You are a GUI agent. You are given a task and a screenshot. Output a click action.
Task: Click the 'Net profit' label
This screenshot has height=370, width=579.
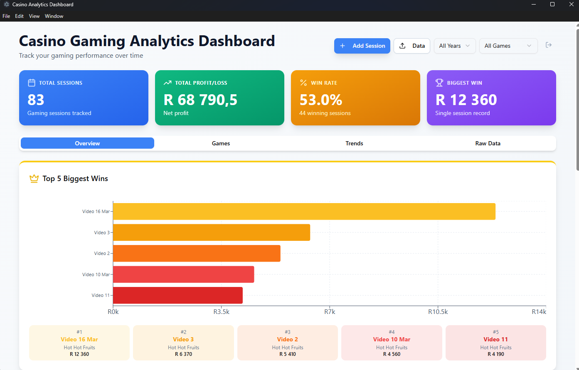click(x=176, y=113)
